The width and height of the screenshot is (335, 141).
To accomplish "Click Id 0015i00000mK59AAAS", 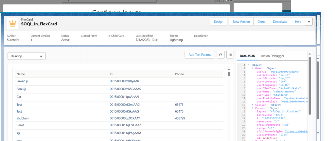I will 125,89.
